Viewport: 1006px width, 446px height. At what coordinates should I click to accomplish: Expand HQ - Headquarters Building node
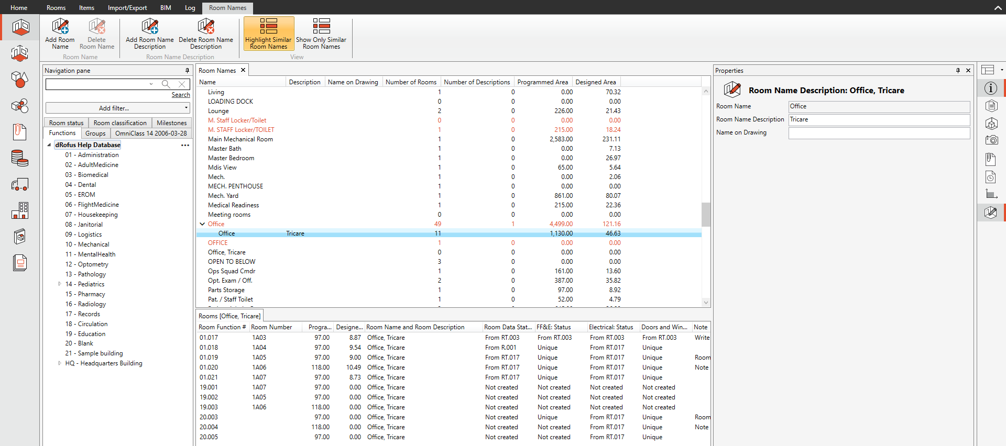click(60, 363)
